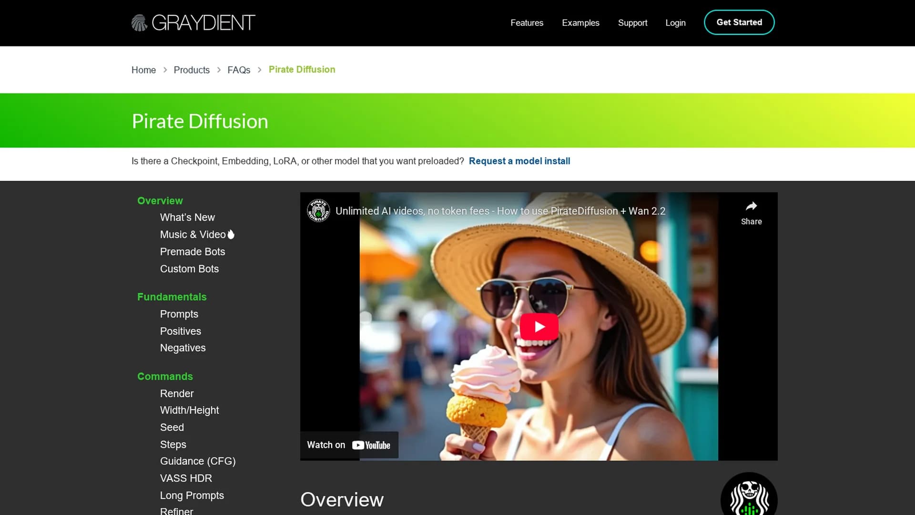Click the Pirate Diffusion breadcrumb
915x515 pixels.
tap(302, 70)
